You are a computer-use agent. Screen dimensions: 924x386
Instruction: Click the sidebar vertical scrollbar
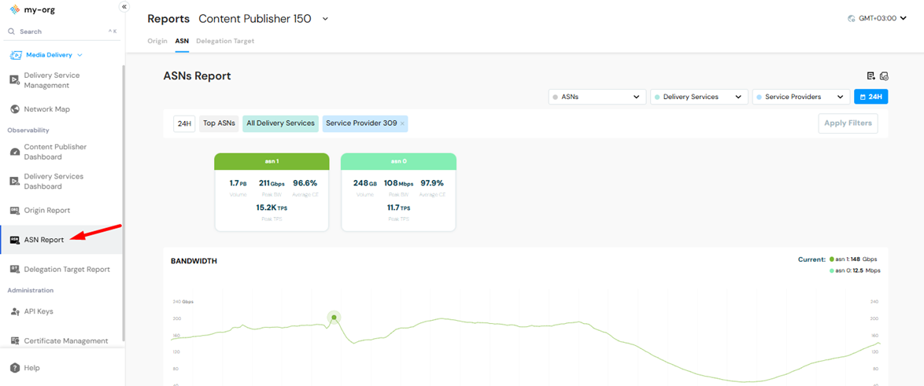[123, 203]
